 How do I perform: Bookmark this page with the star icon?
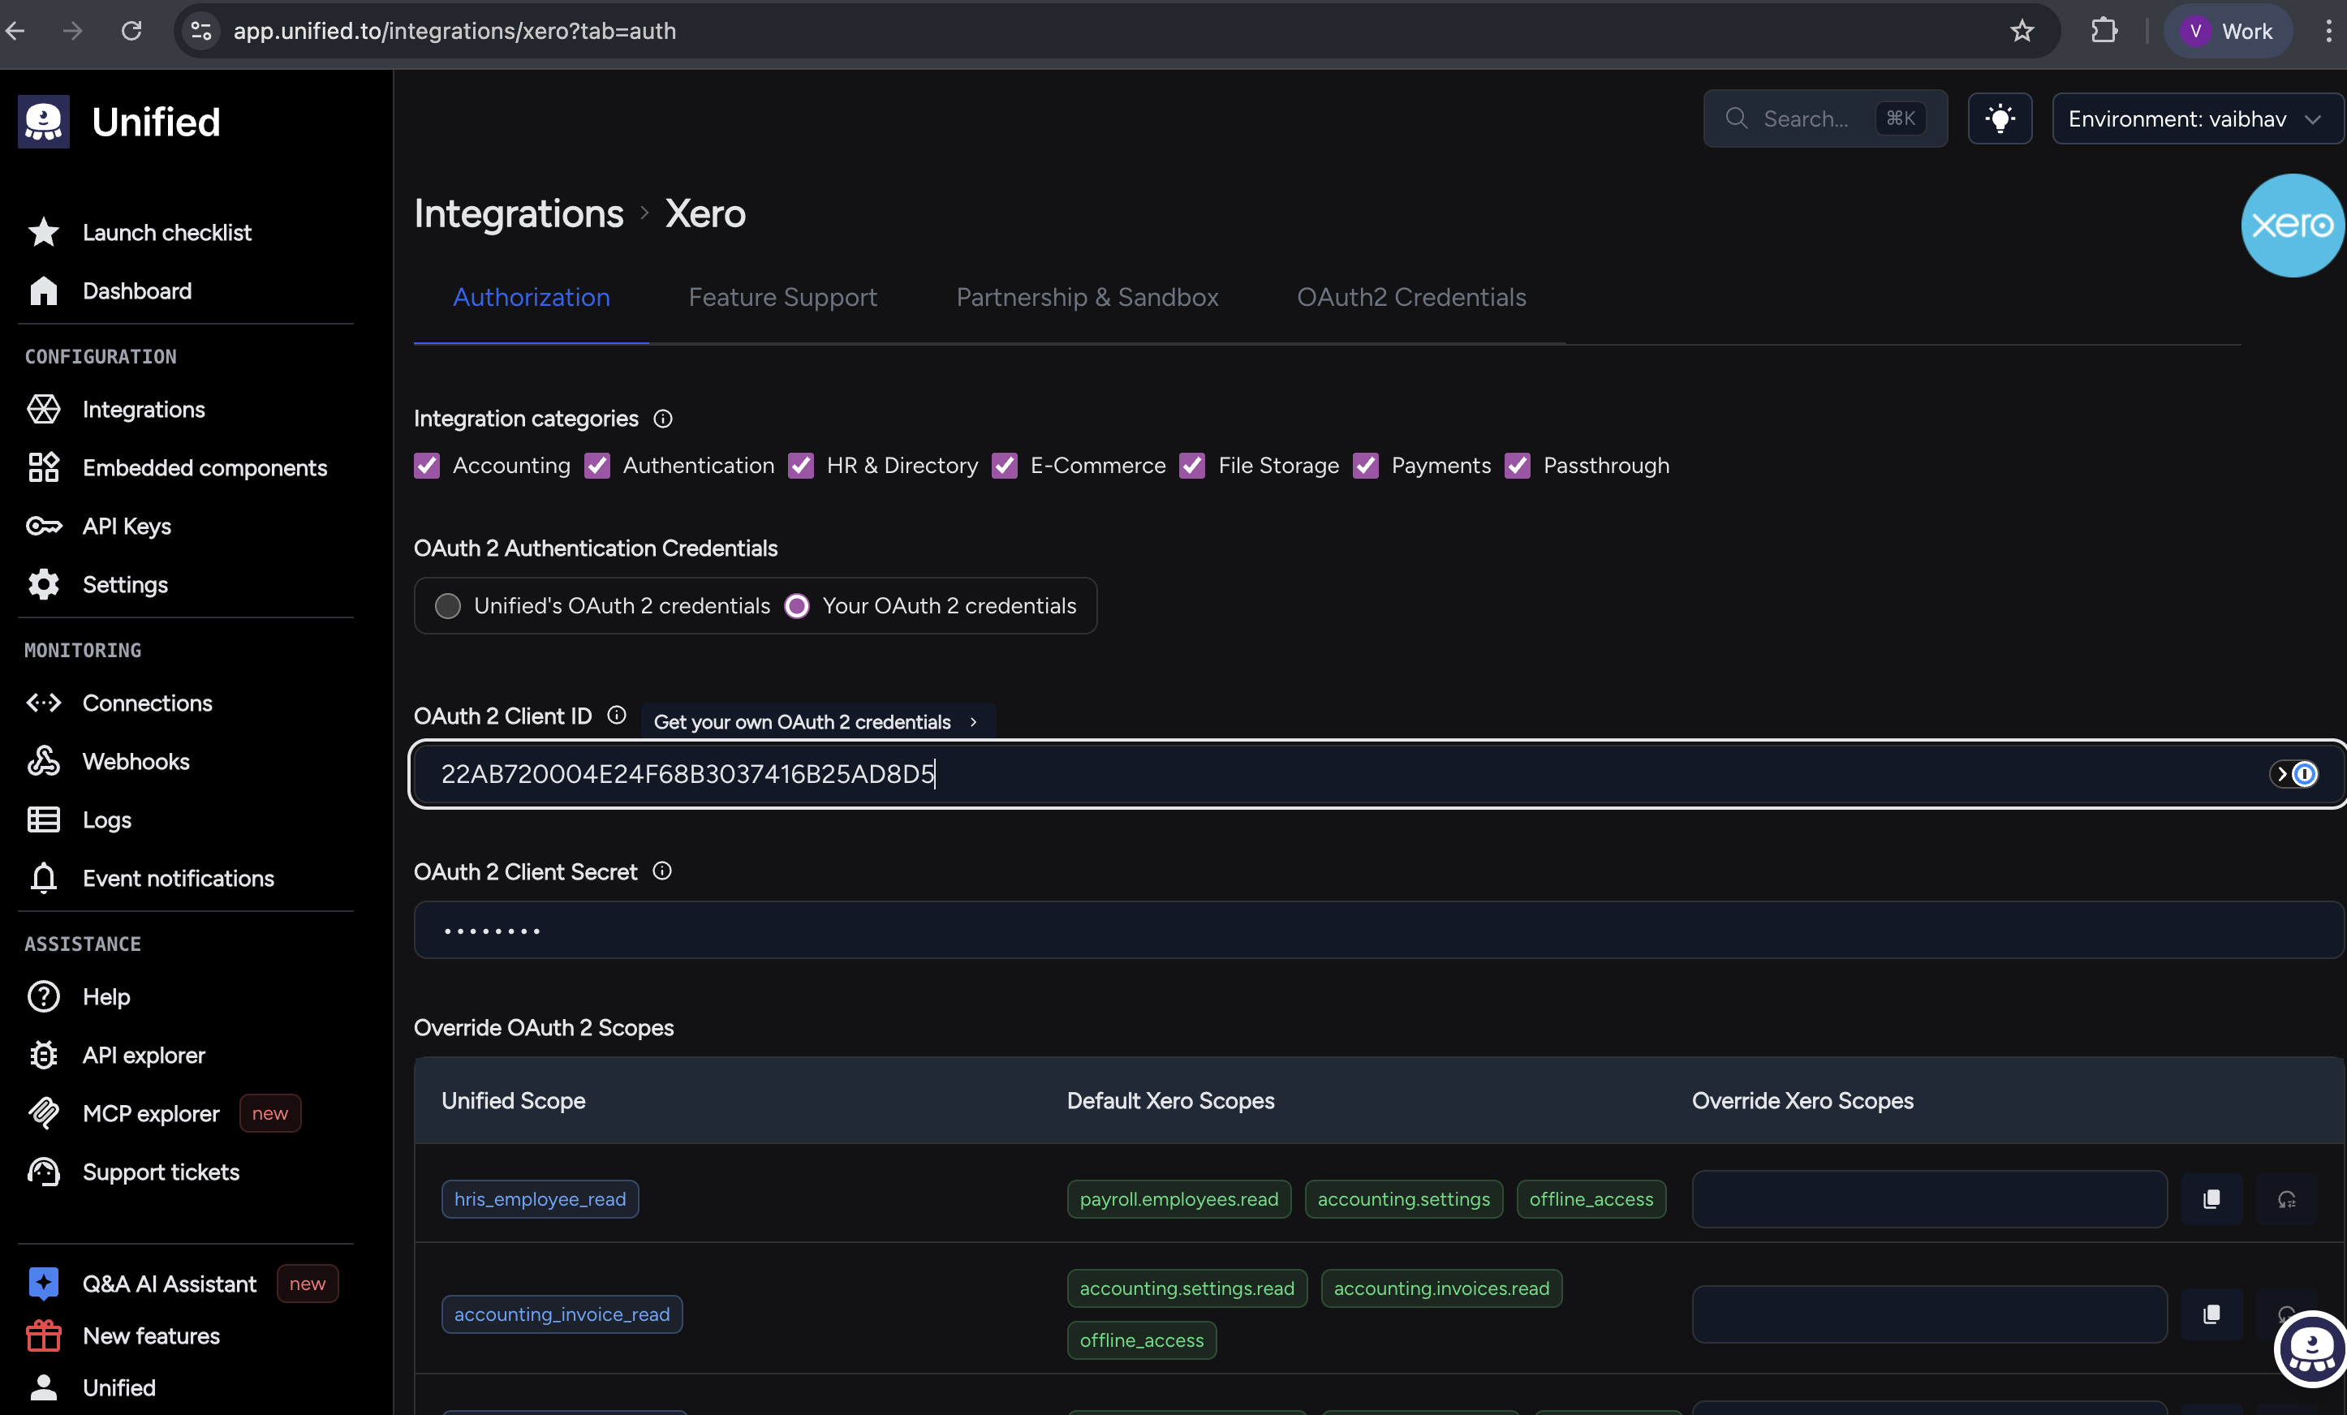click(2022, 31)
